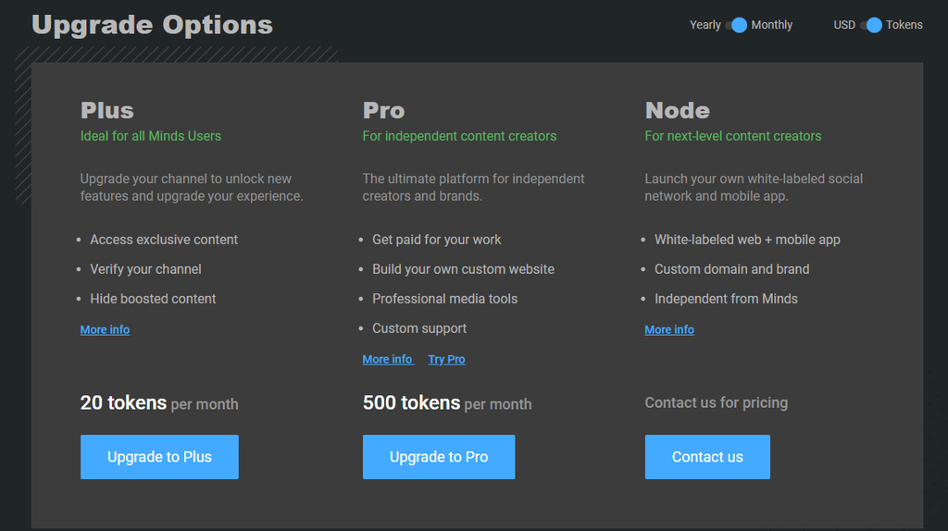Select the Monthly billing label

[771, 25]
